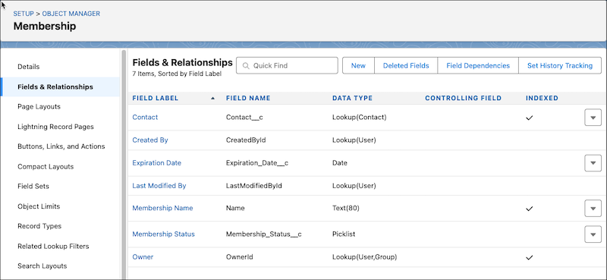Click the OwnerId field name cell

point(240,257)
